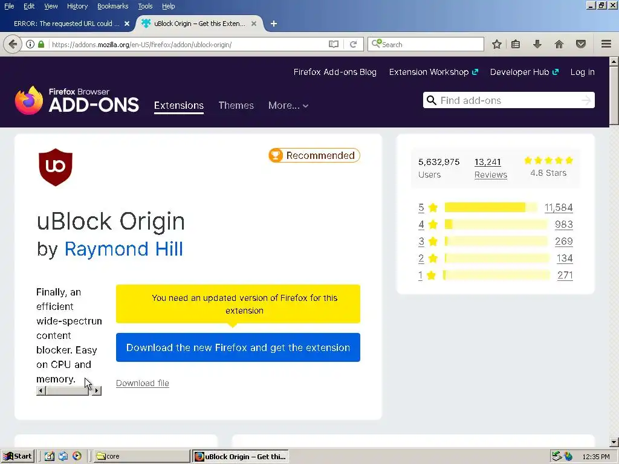This screenshot has height=464, width=619.
Task: Open the Downloads arrow icon
Action: pyautogui.click(x=537, y=44)
